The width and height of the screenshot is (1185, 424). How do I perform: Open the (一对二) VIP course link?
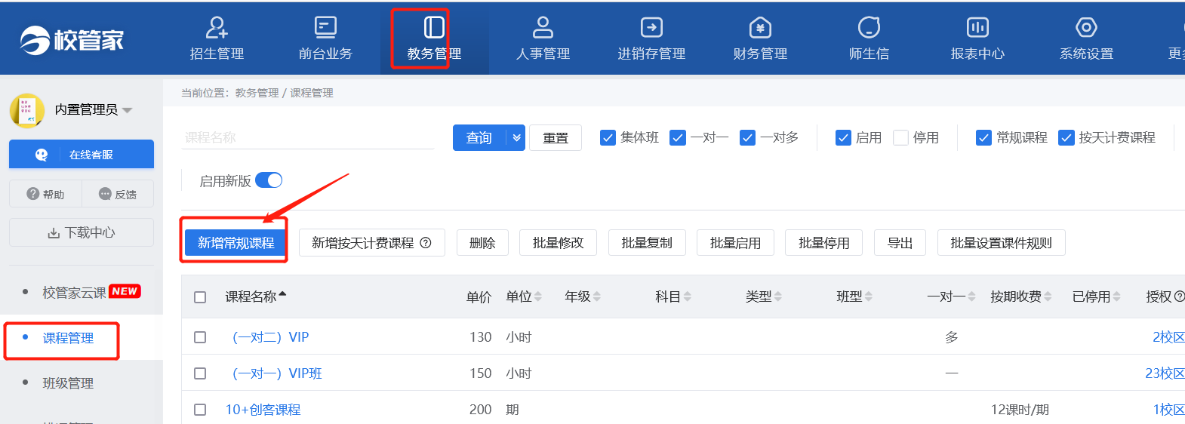coord(270,337)
